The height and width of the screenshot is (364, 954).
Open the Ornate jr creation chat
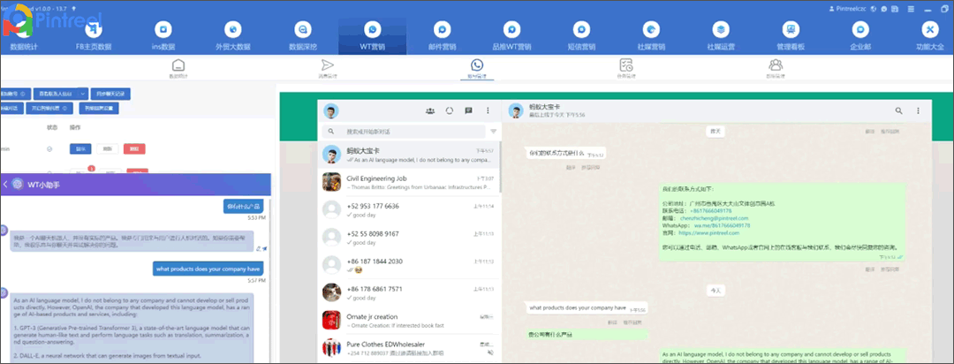click(x=407, y=321)
